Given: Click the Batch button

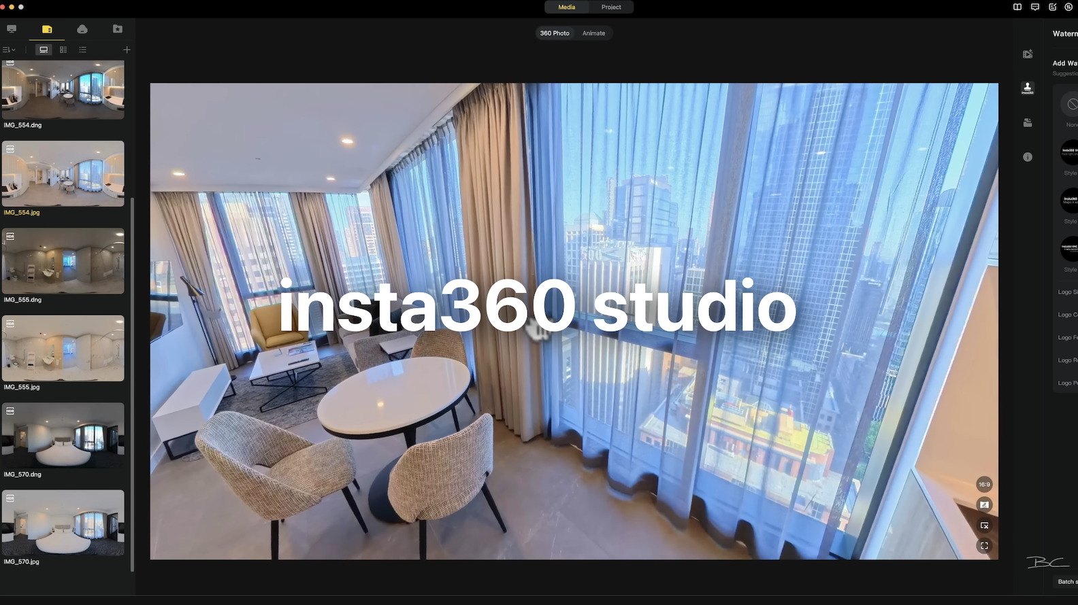Looking at the screenshot, I should point(1066,582).
